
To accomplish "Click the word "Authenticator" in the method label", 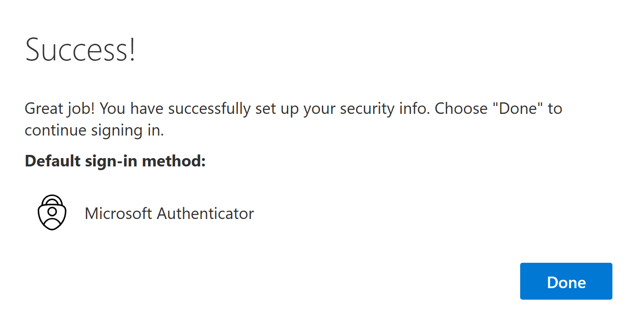I will tap(206, 213).
